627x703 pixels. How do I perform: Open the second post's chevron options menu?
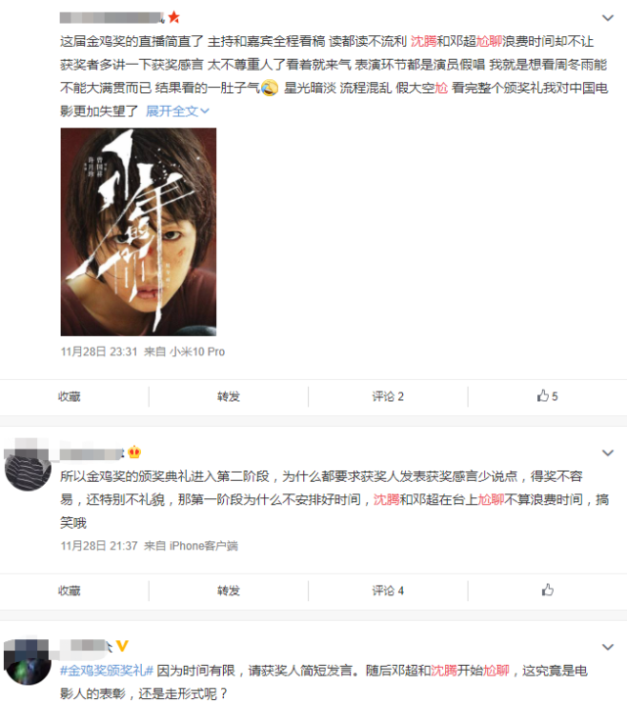pos(607,452)
